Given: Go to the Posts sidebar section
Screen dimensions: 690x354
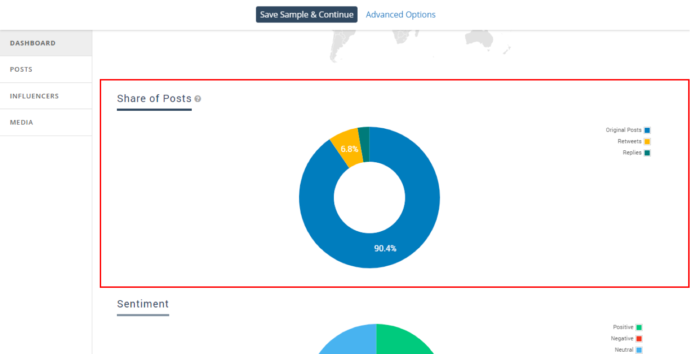Looking at the screenshot, I should (46, 69).
